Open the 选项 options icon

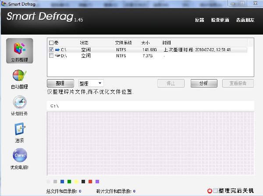20,129
